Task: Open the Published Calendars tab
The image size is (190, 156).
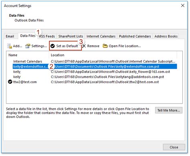Action: (x=135, y=36)
